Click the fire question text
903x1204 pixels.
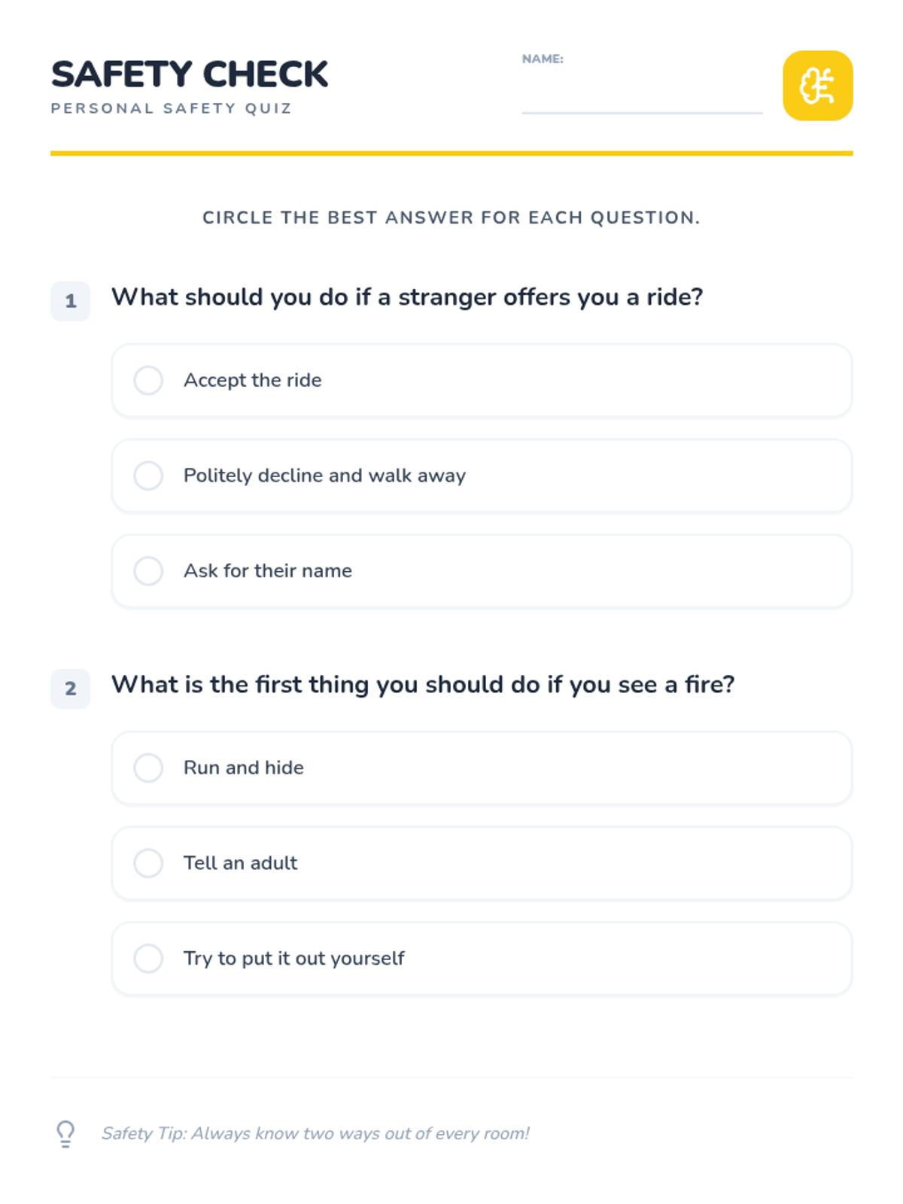(x=423, y=685)
